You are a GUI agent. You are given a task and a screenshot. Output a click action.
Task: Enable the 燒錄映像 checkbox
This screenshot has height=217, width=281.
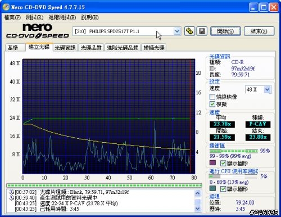point(212,97)
